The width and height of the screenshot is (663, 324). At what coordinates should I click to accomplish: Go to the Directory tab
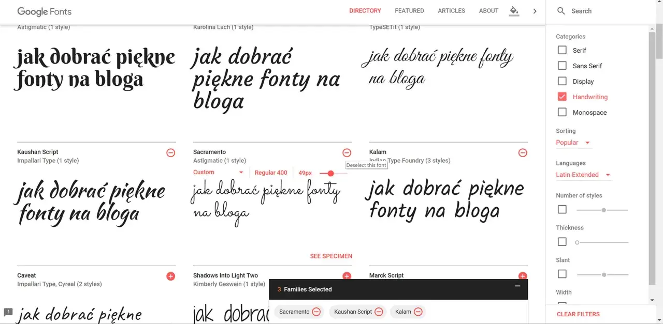click(365, 11)
